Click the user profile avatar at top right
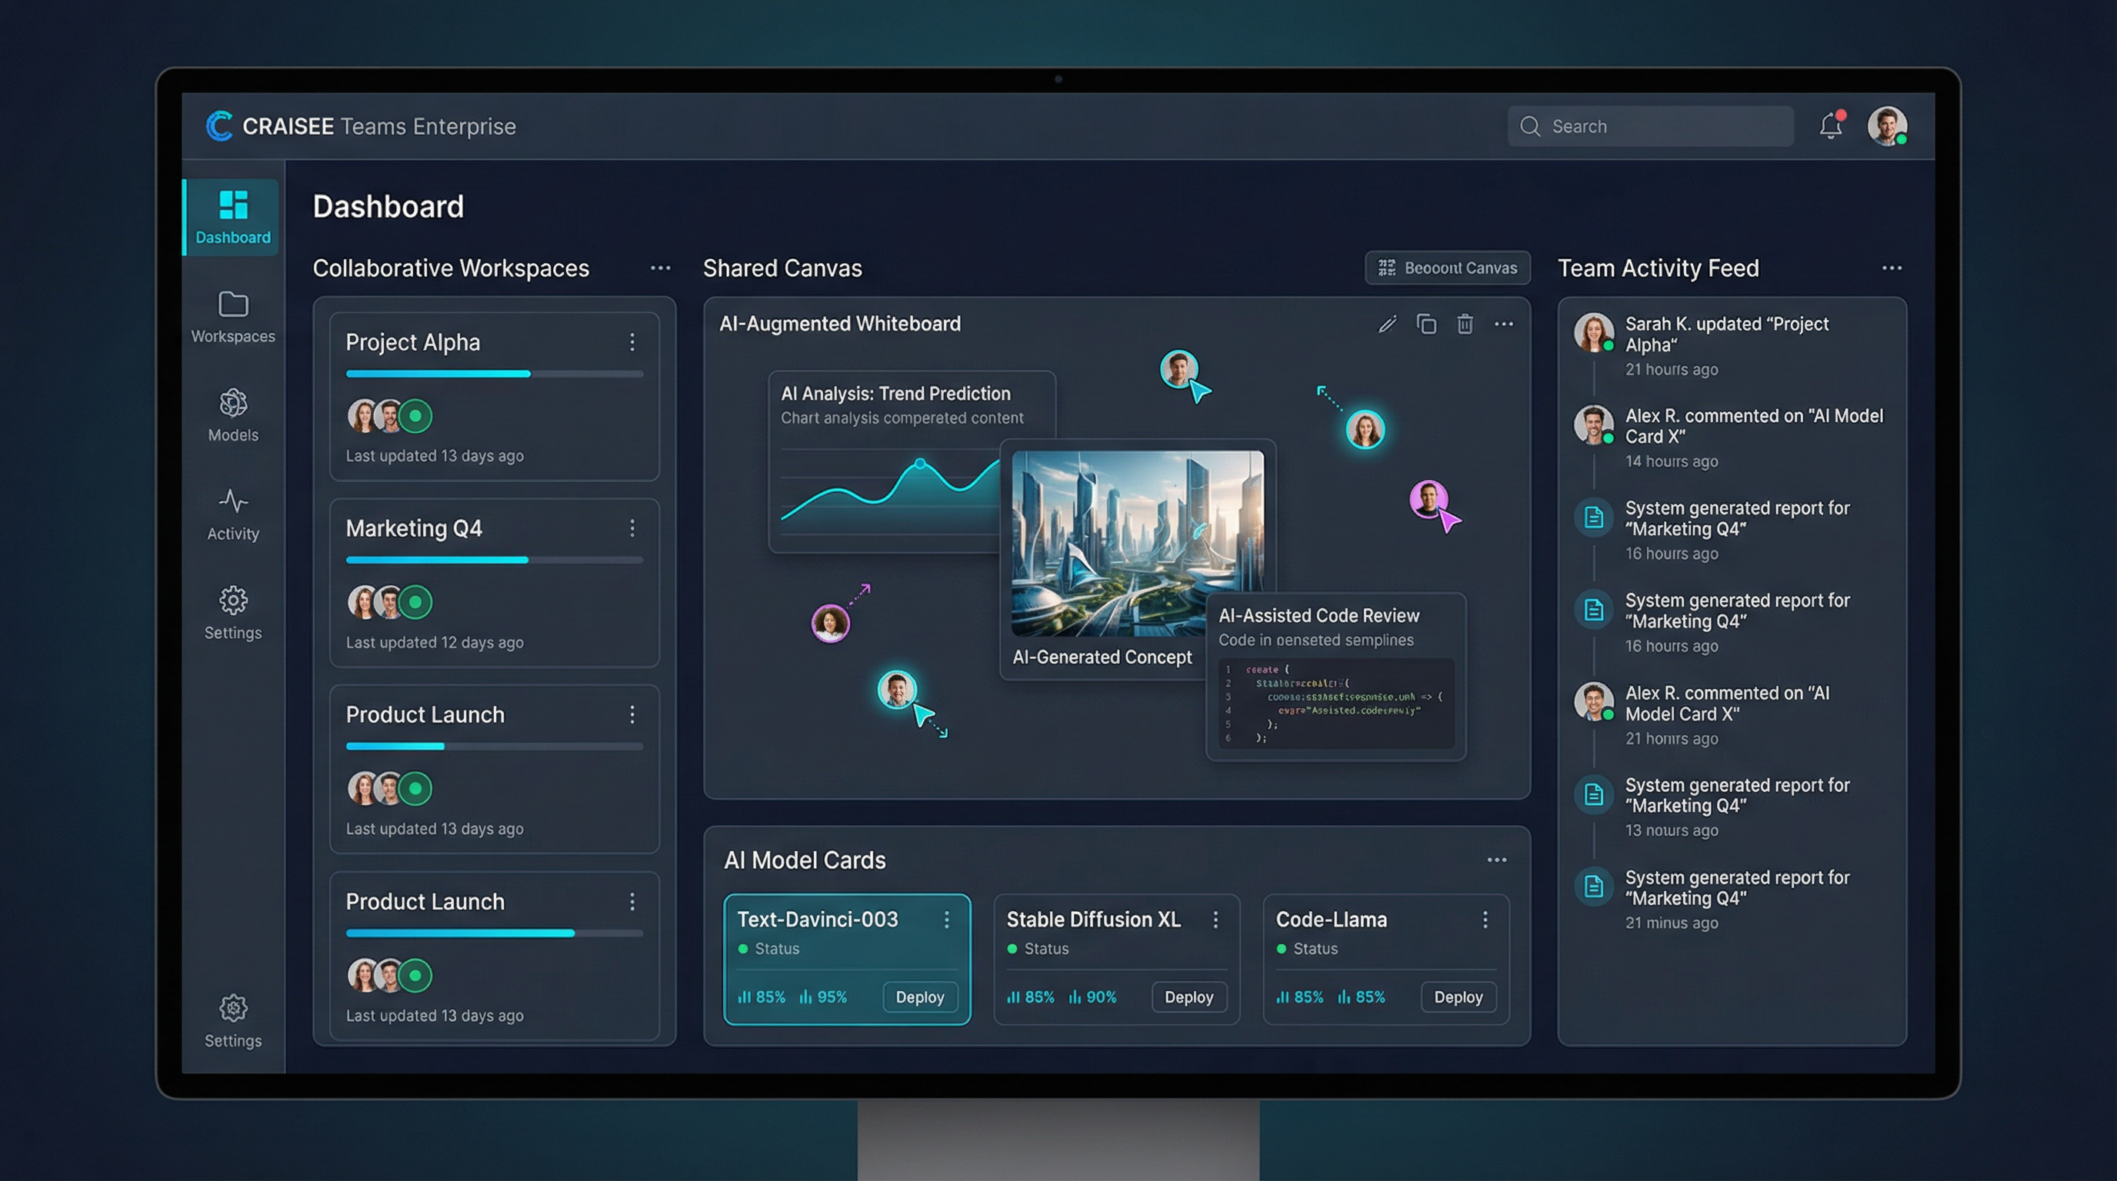 (1887, 126)
